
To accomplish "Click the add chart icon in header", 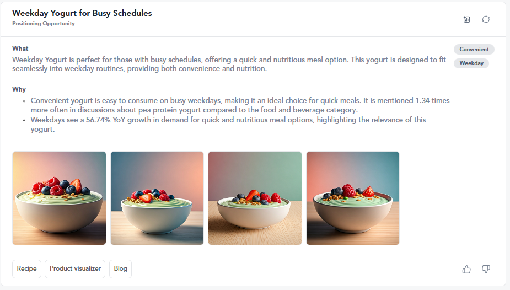I will [467, 19].
